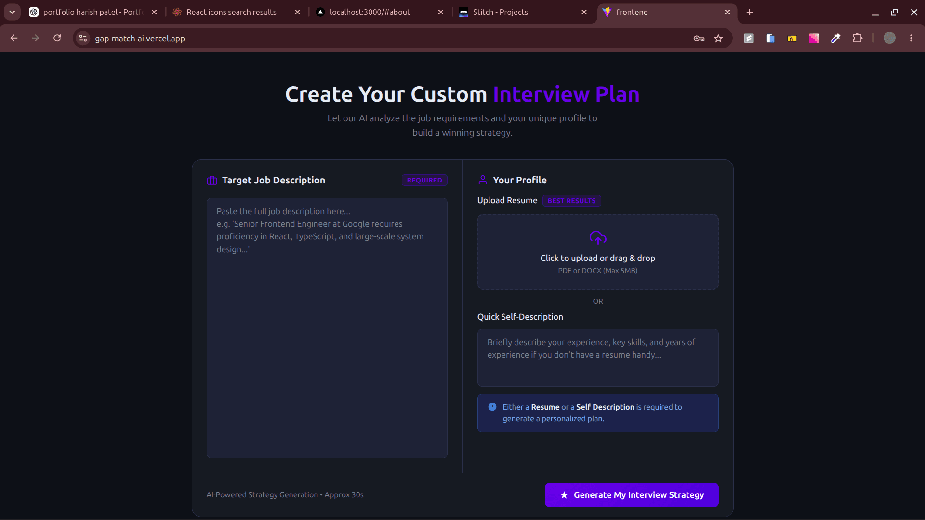925x520 pixels.
Task: Click the cloud upload icon
Action: click(x=598, y=237)
